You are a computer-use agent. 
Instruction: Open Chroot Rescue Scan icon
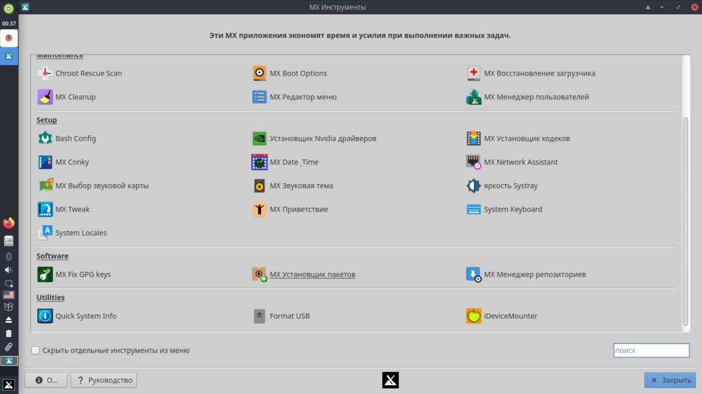click(x=45, y=73)
